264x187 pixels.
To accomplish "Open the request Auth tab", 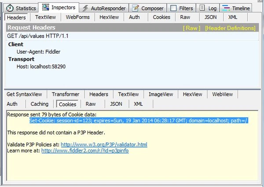I will [134, 17].
